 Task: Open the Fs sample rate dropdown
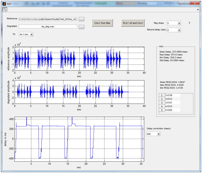point(31,34)
